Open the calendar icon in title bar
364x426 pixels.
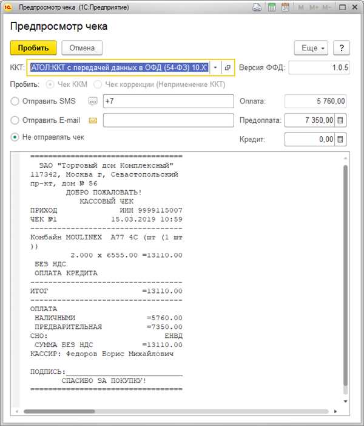tap(285, 7)
